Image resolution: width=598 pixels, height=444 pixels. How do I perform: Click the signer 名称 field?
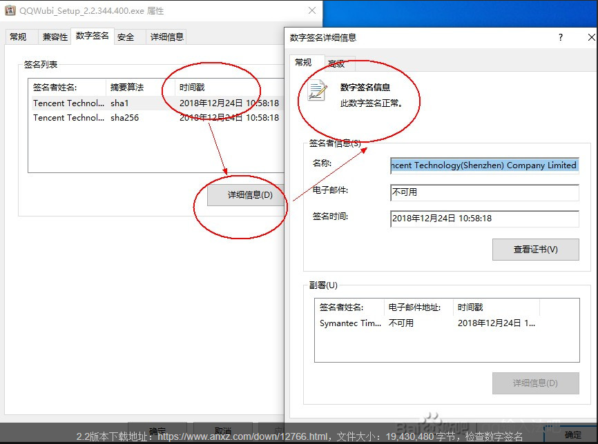(484, 165)
